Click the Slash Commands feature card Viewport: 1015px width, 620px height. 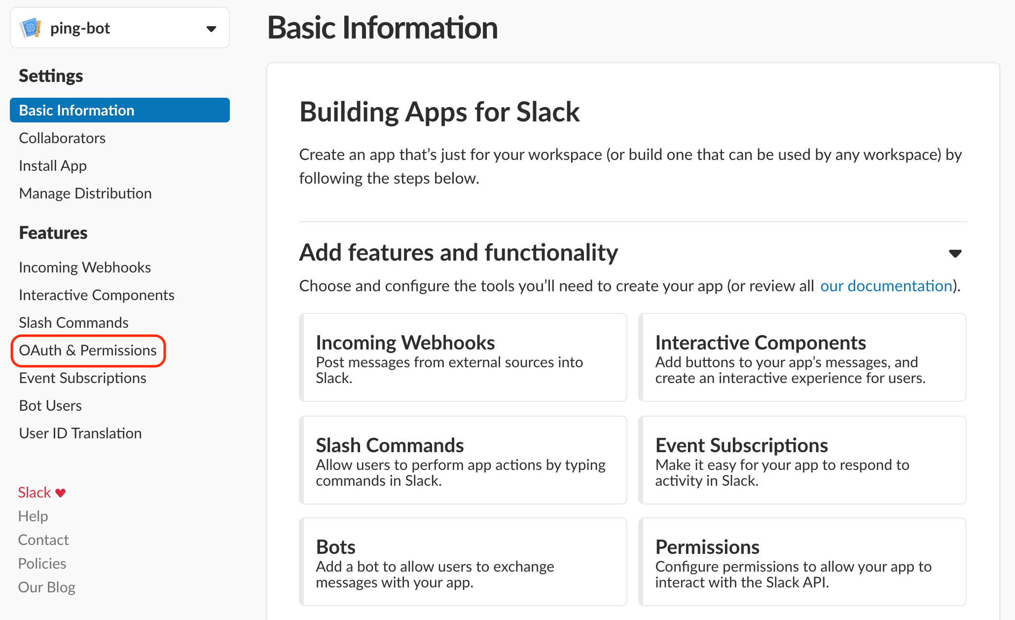pos(463,460)
